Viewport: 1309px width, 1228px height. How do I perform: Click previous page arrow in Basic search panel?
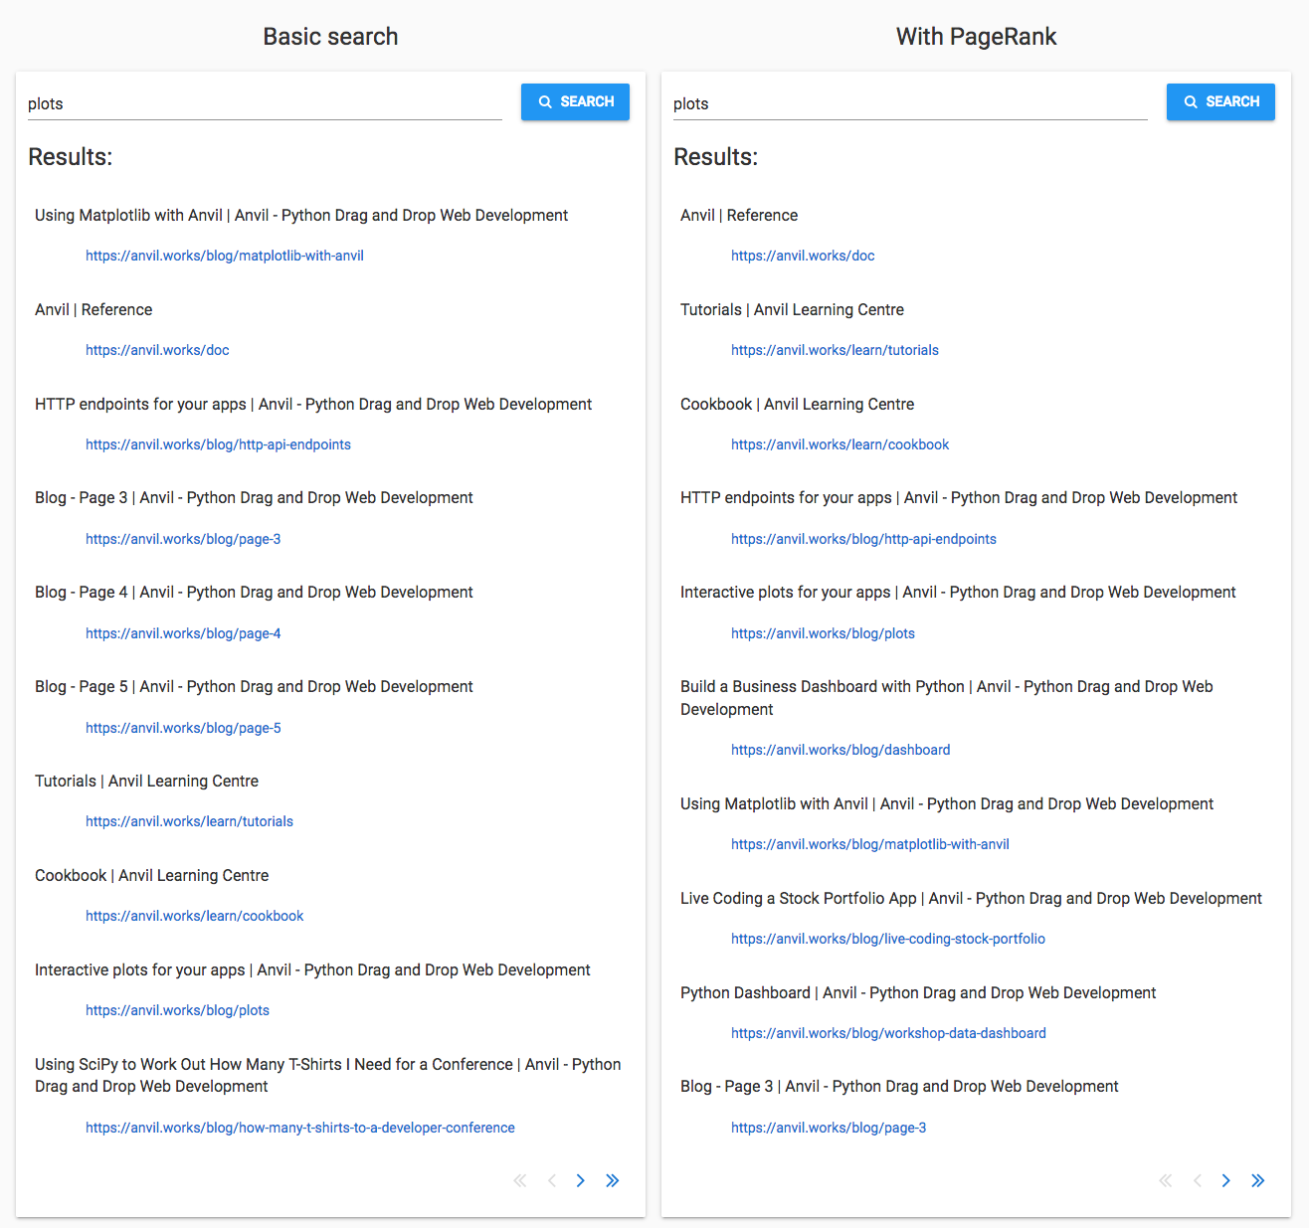click(552, 1181)
